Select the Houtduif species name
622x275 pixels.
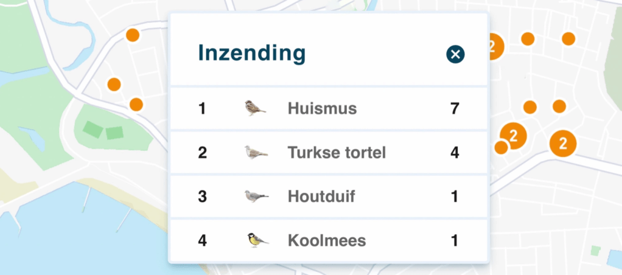coord(321,197)
